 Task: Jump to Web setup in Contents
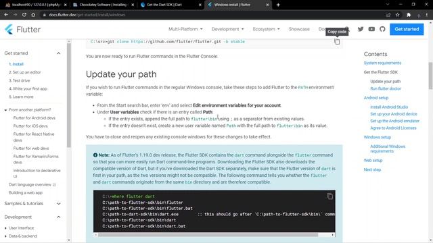(x=373, y=161)
